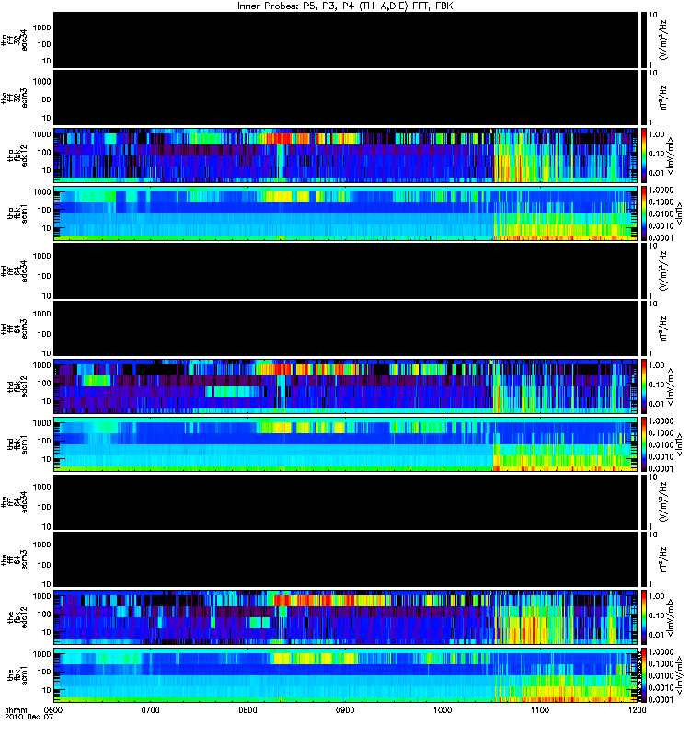Select the 1100 time-axis tick label
Screen dimensions: 690x736
pos(540,709)
